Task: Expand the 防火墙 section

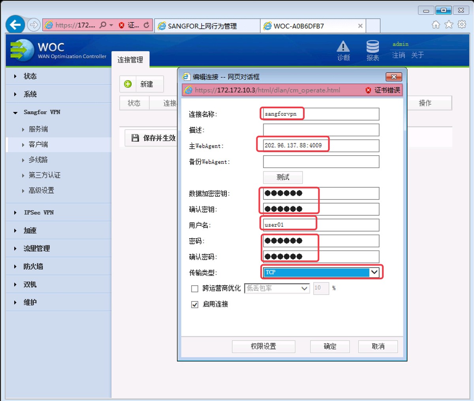Action: 58,266
